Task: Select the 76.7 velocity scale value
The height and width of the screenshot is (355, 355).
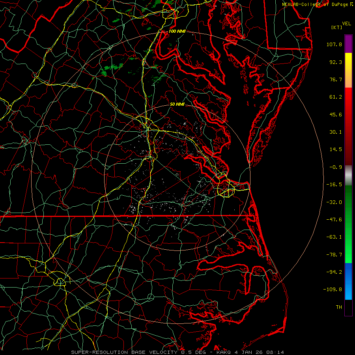Action: [x=336, y=79]
